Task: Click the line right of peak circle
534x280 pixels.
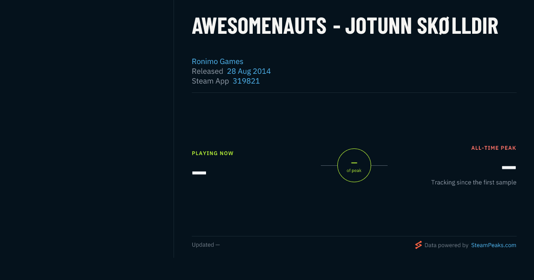Action: (379, 165)
